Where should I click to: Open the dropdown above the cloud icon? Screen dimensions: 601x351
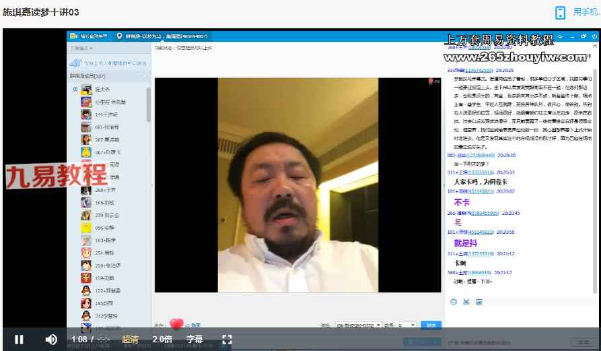tap(81, 48)
